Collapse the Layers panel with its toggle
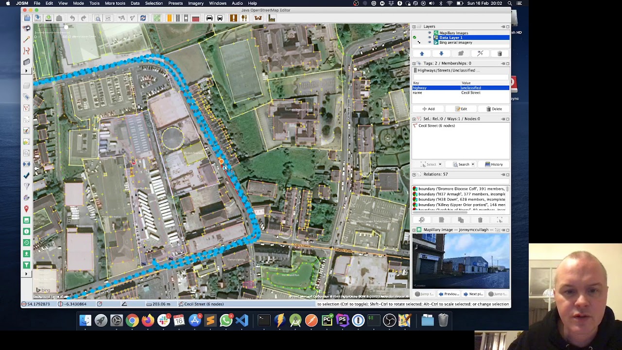This screenshot has height=350, width=622. click(414, 27)
